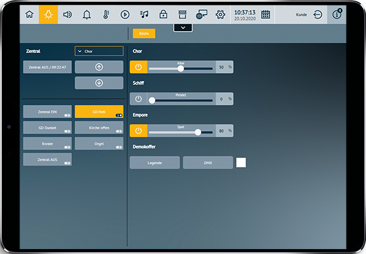Click the Pendel brightness slider handle
This screenshot has width=366, height=254.
[152, 101]
